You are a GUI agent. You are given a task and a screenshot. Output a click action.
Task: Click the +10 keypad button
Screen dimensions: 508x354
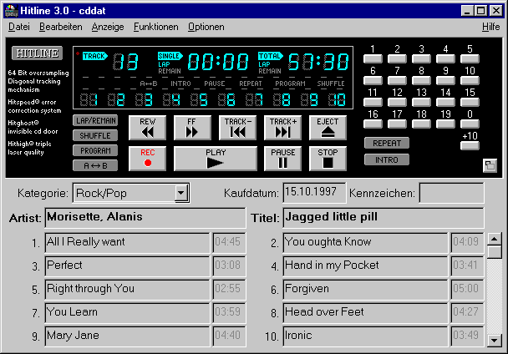coord(470,145)
